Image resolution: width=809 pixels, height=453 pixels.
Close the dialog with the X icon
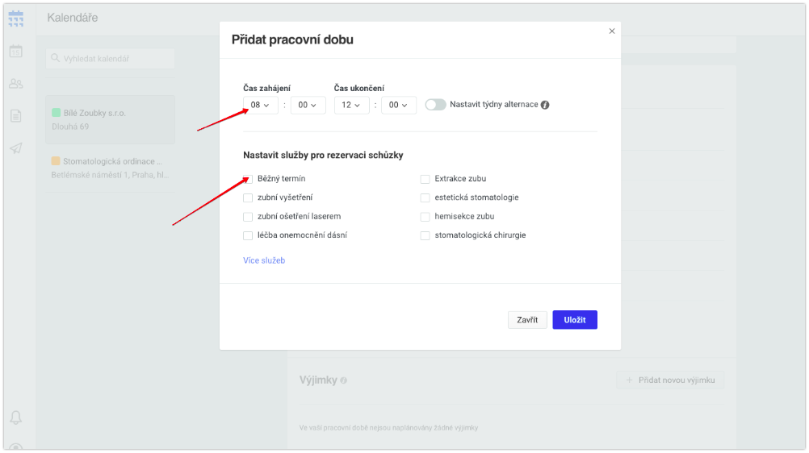612,31
